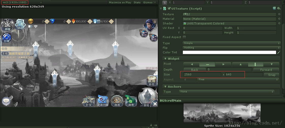Set vertical pivot to bottom

tap(271, 64)
